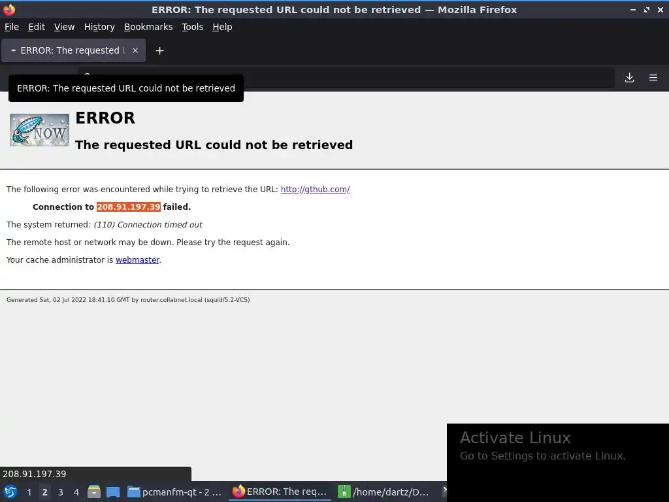The width and height of the screenshot is (669, 502).
Task: Open the View menu
Action: [64, 27]
